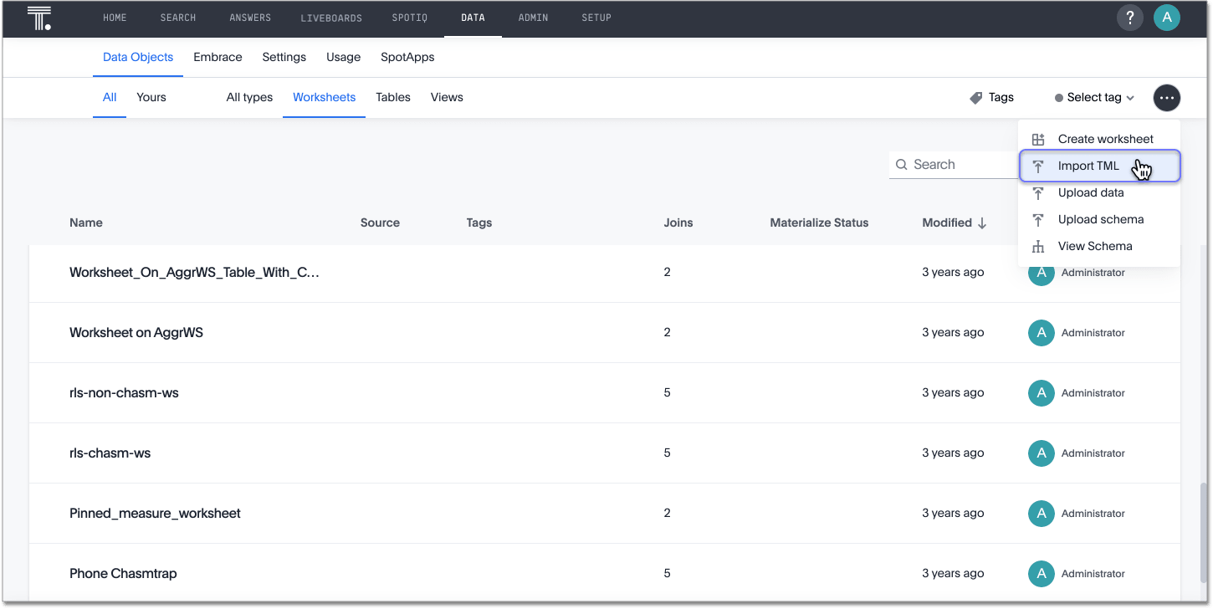Sort by Modified column arrow
Viewport: 1213px width, 609px height.
coord(982,223)
